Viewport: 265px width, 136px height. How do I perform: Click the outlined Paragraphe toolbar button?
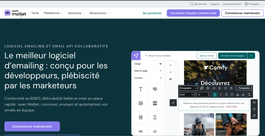pos(244,88)
